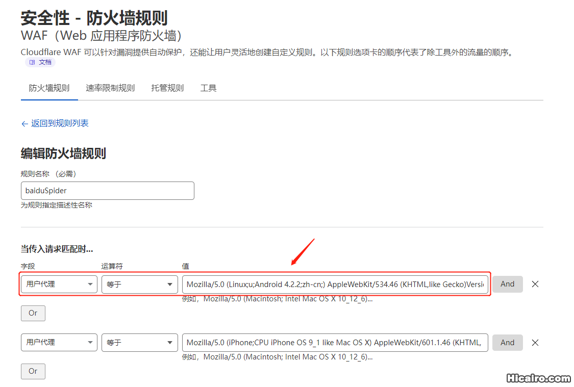This screenshot has height=387, width=574.
Task: Click the 编辑防火墙规则 heading text
Action: click(63, 153)
